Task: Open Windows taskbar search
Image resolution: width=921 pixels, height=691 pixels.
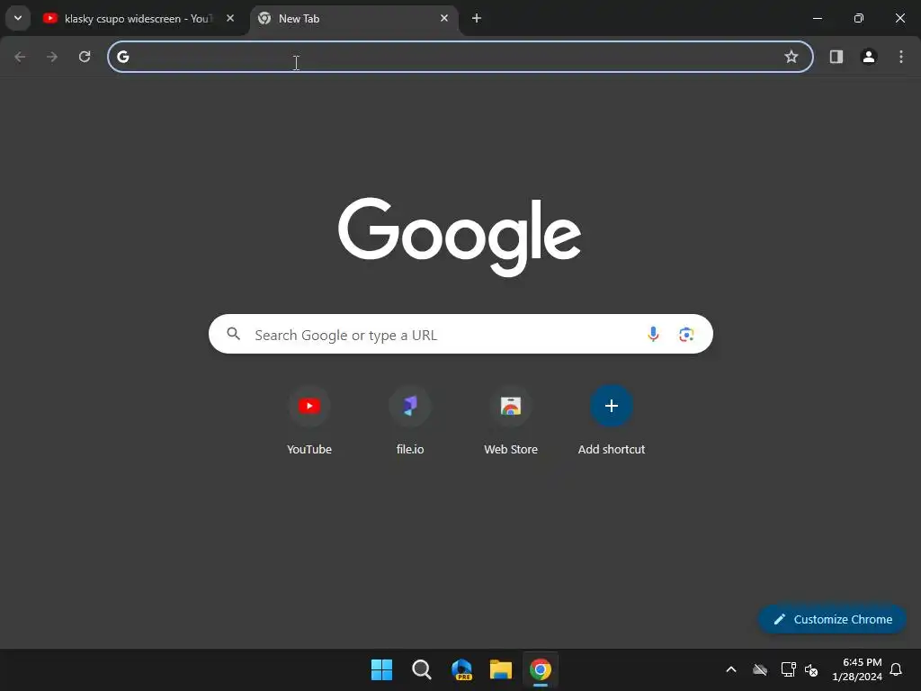Action: (421, 669)
